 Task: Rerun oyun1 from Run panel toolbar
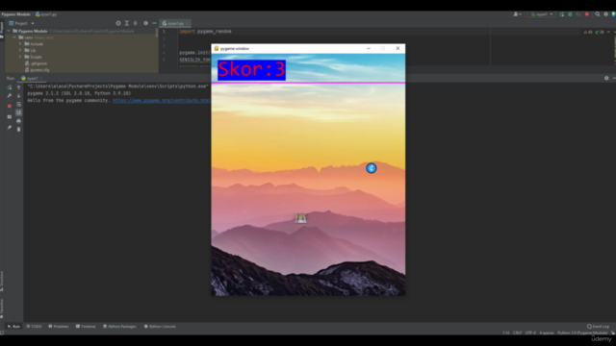[x=10, y=87]
